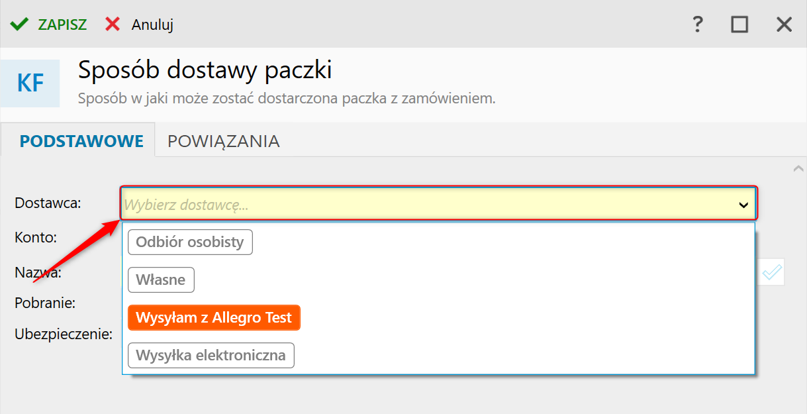Focus the 'Wybierz dostawcę...' field
The image size is (807, 414).
click(x=424, y=205)
